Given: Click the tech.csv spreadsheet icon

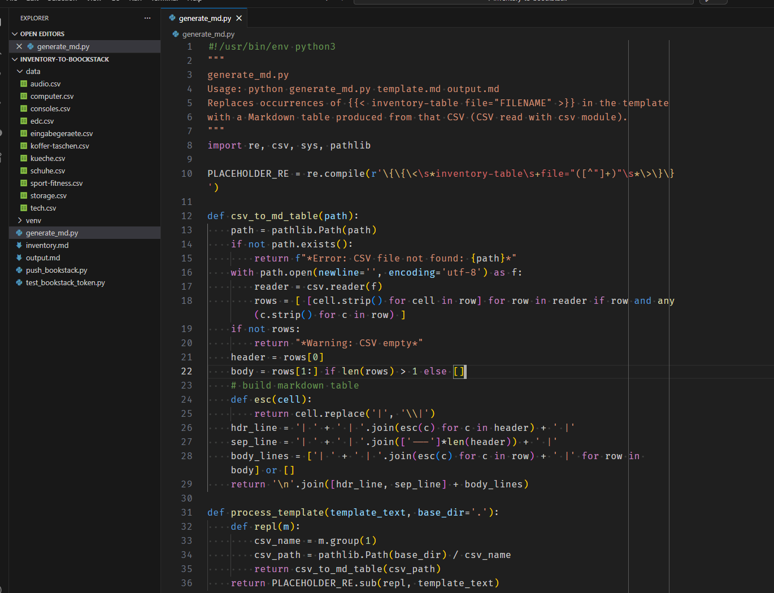Looking at the screenshot, I should 24,208.
